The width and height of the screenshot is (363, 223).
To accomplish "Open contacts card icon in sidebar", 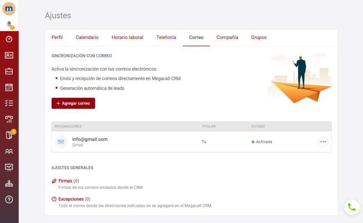I will 9,55.
